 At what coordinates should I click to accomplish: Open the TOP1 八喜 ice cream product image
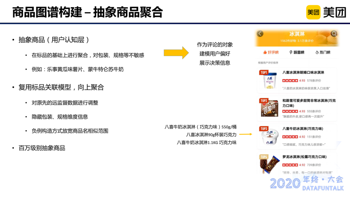269,80
